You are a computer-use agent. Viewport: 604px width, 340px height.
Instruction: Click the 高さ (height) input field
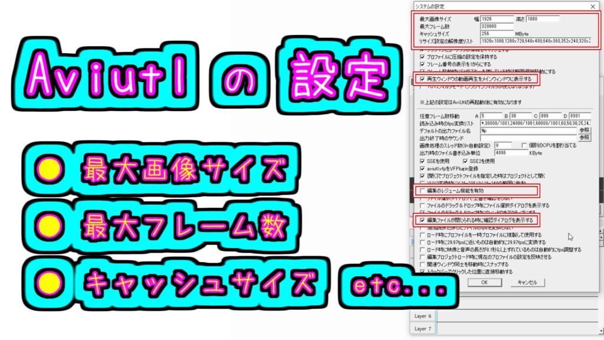tap(543, 19)
